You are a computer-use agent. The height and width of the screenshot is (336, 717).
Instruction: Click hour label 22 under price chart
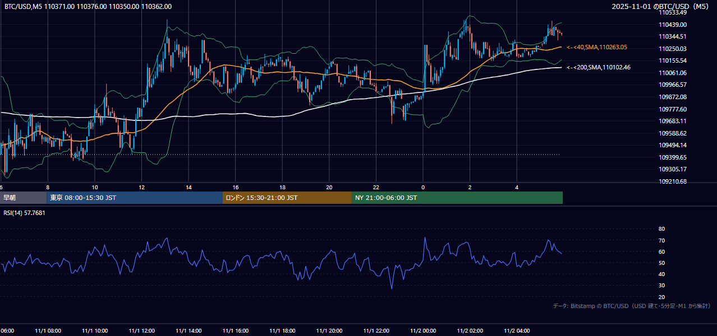click(x=376, y=187)
